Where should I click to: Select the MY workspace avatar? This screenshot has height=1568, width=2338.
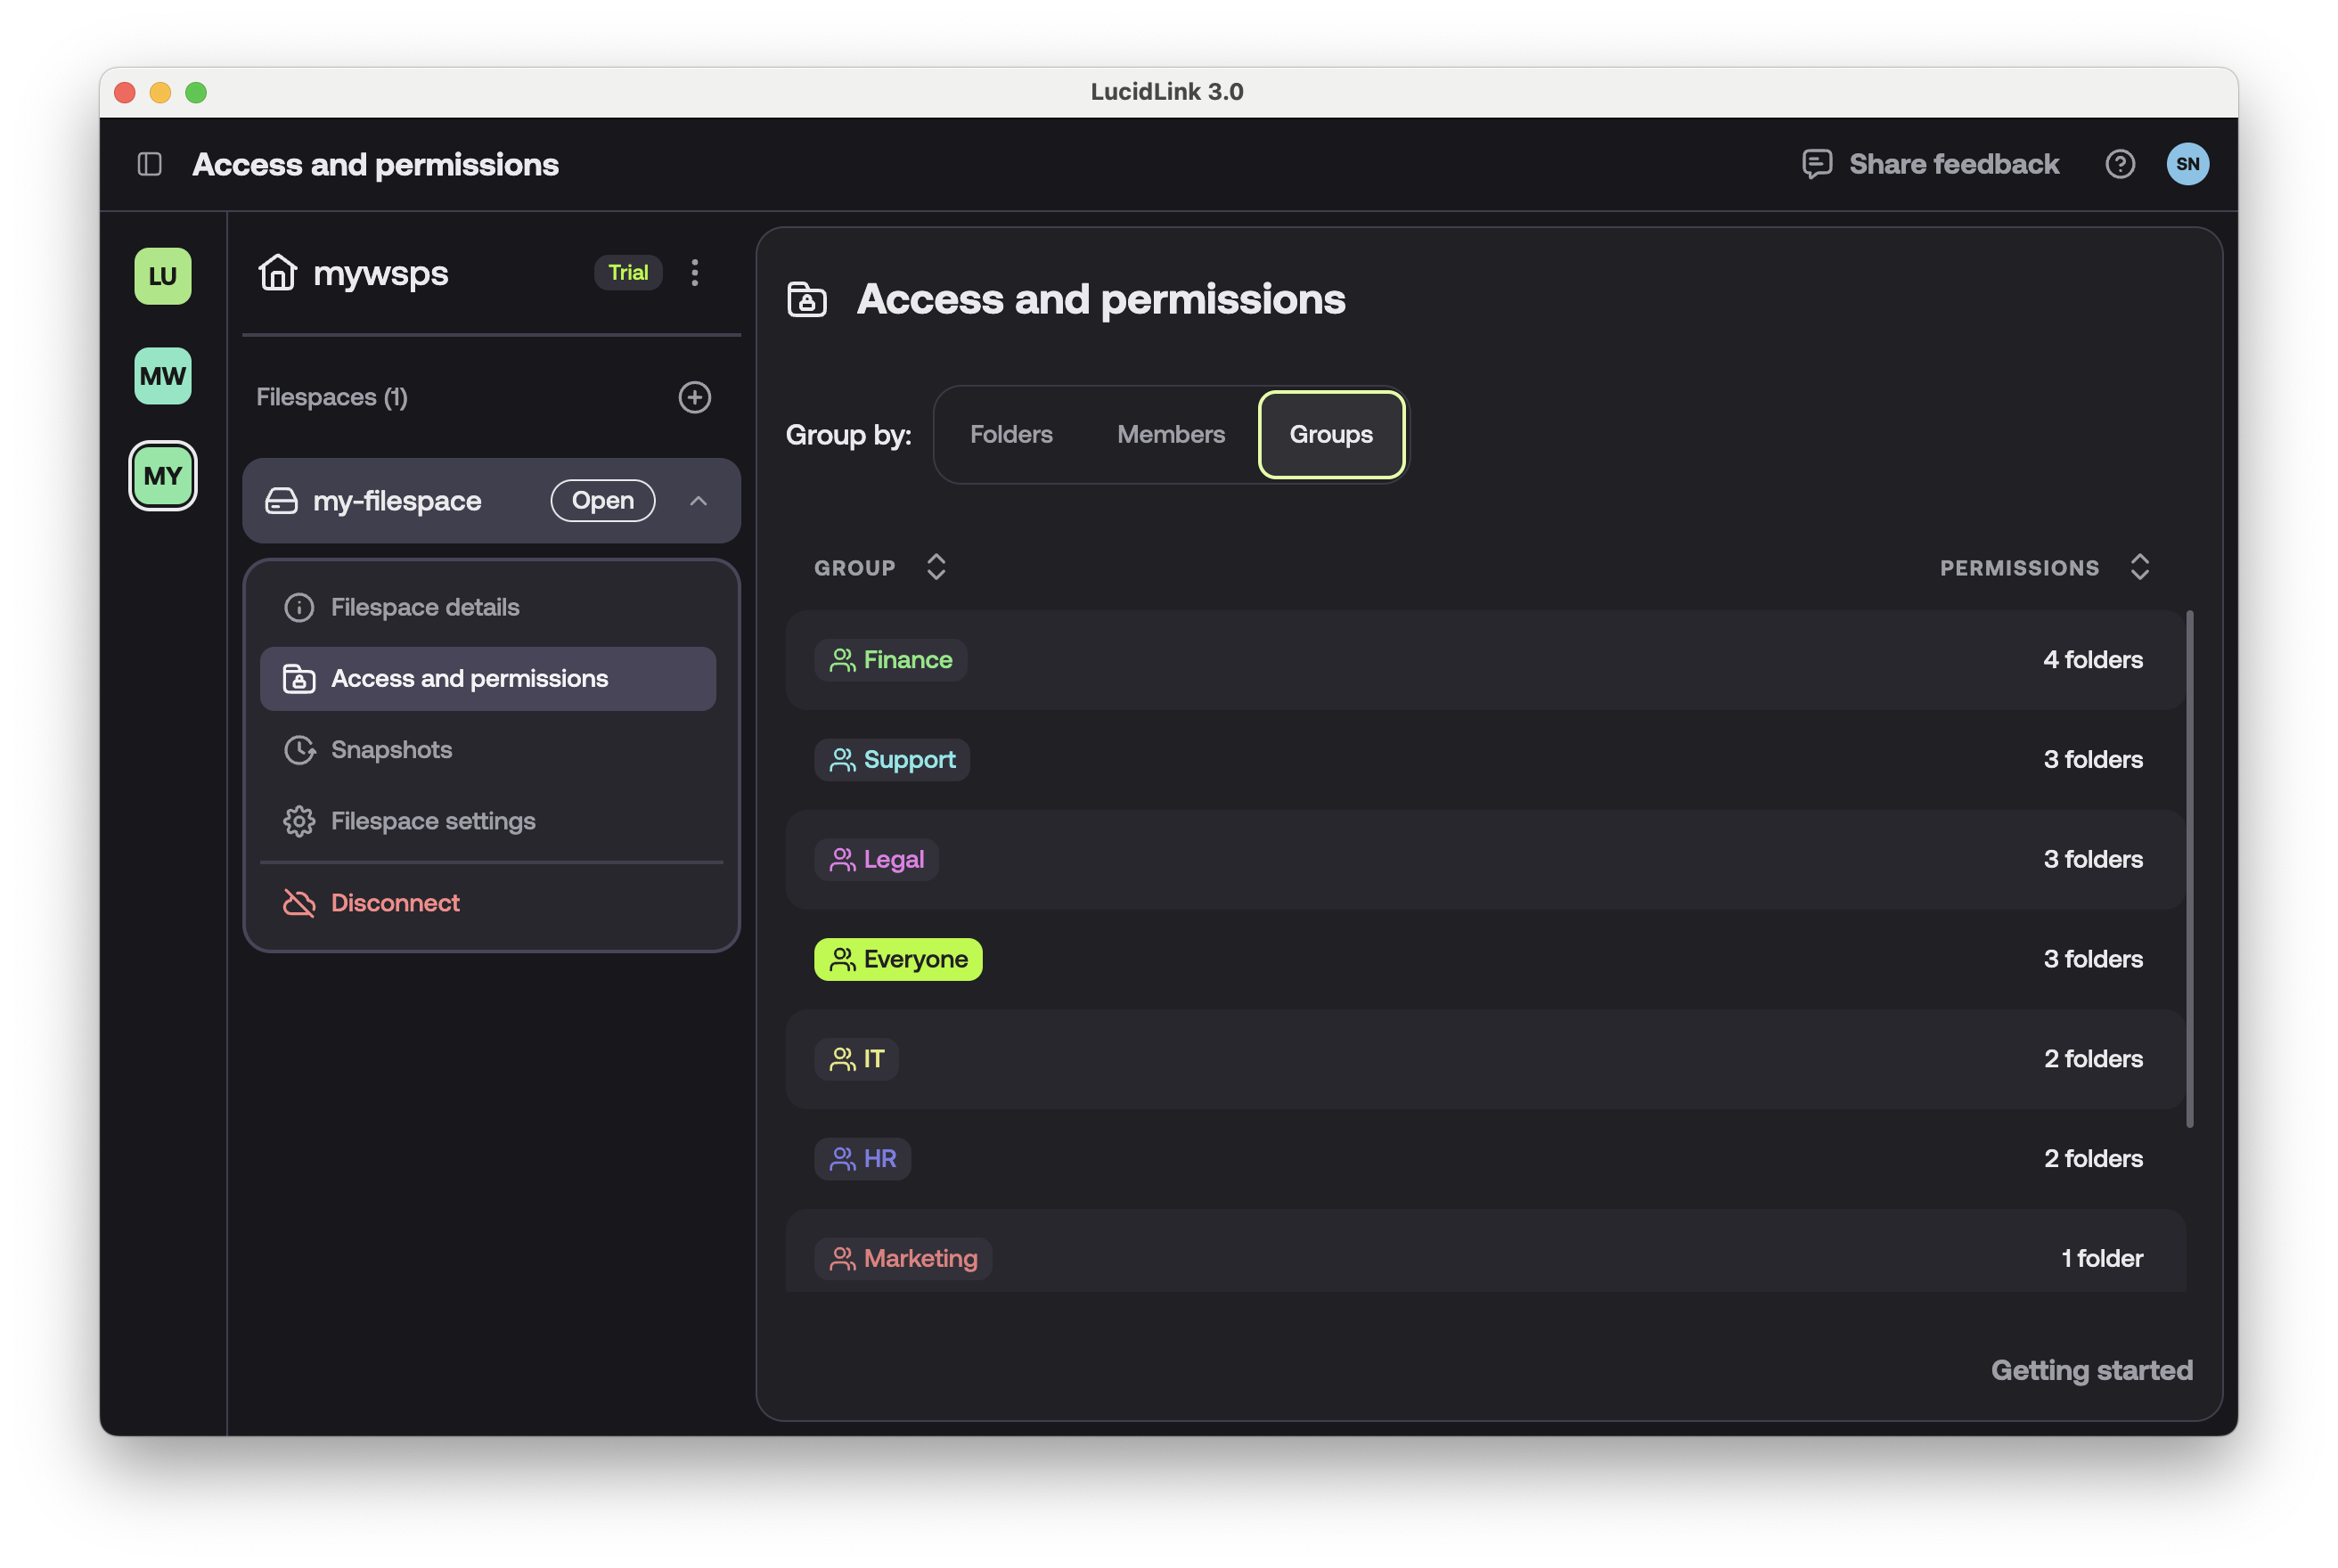[x=163, y=476]
